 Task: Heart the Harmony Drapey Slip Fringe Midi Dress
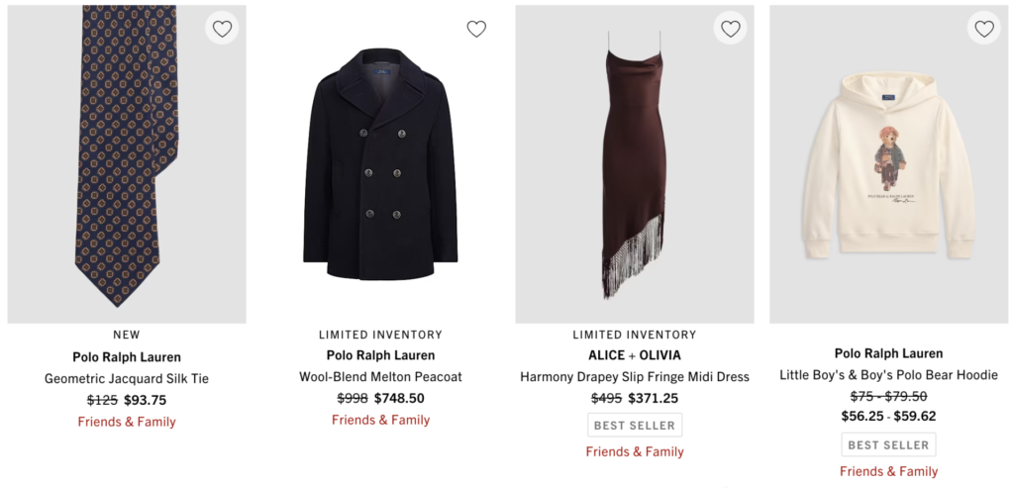click(730, 29)
